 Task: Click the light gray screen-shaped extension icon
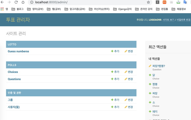(171, 2)
